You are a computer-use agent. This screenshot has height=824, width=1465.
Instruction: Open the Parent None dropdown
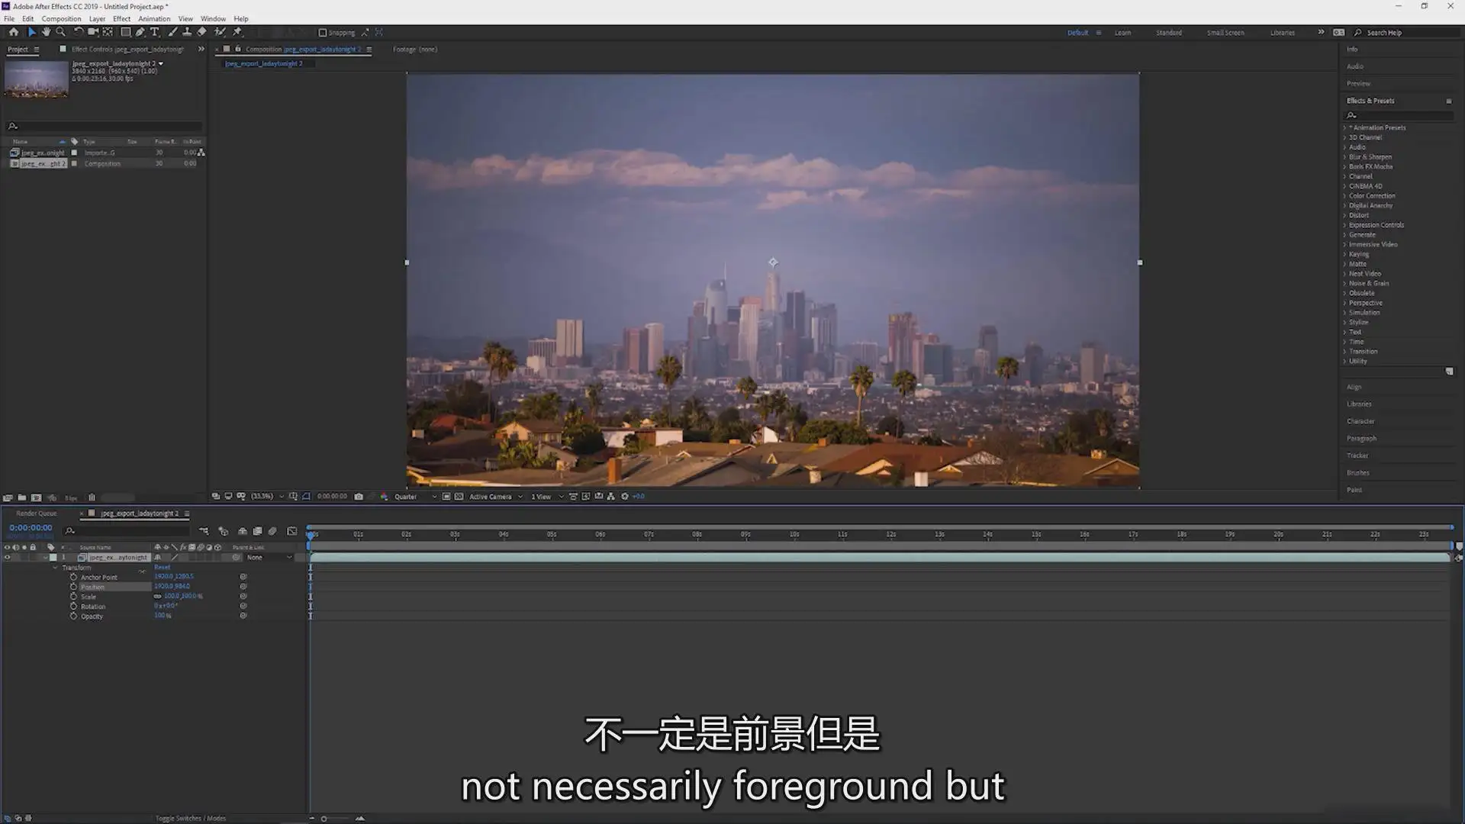coord(269,558)
